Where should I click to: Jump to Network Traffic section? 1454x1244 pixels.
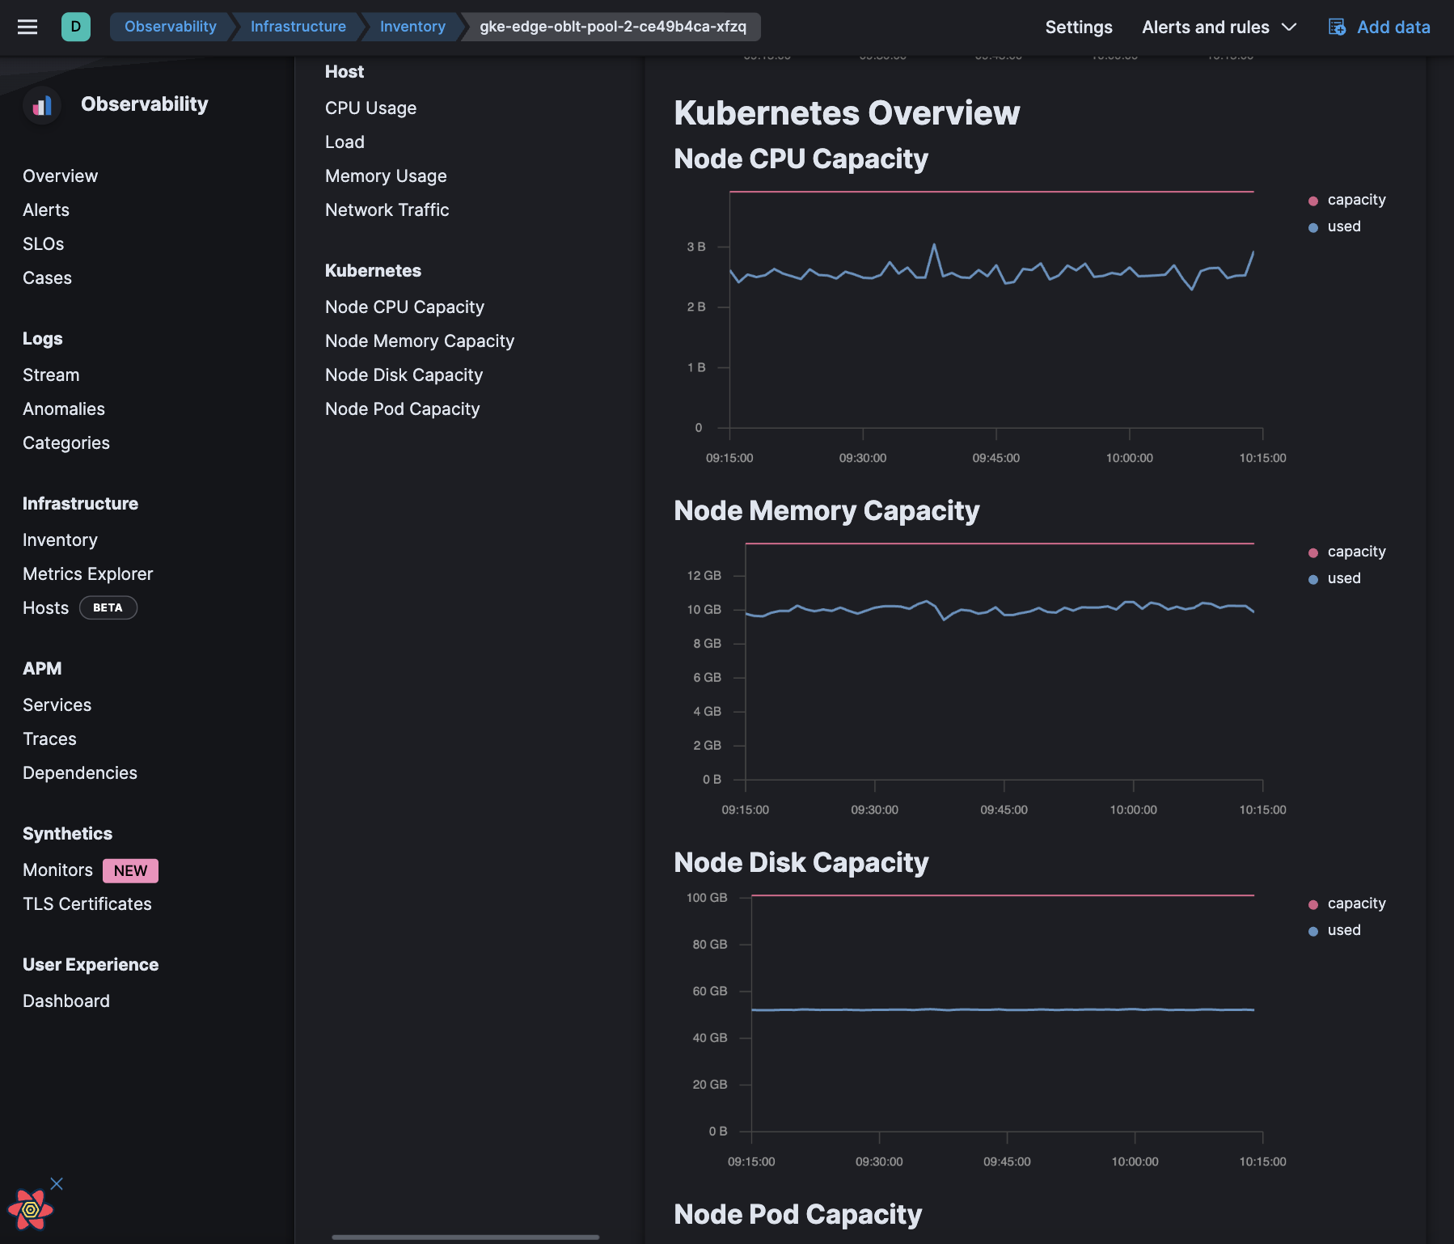387,209
